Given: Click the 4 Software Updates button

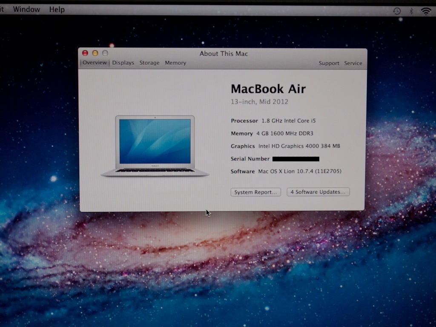Looking at the screenshot, I should point(318,192).
